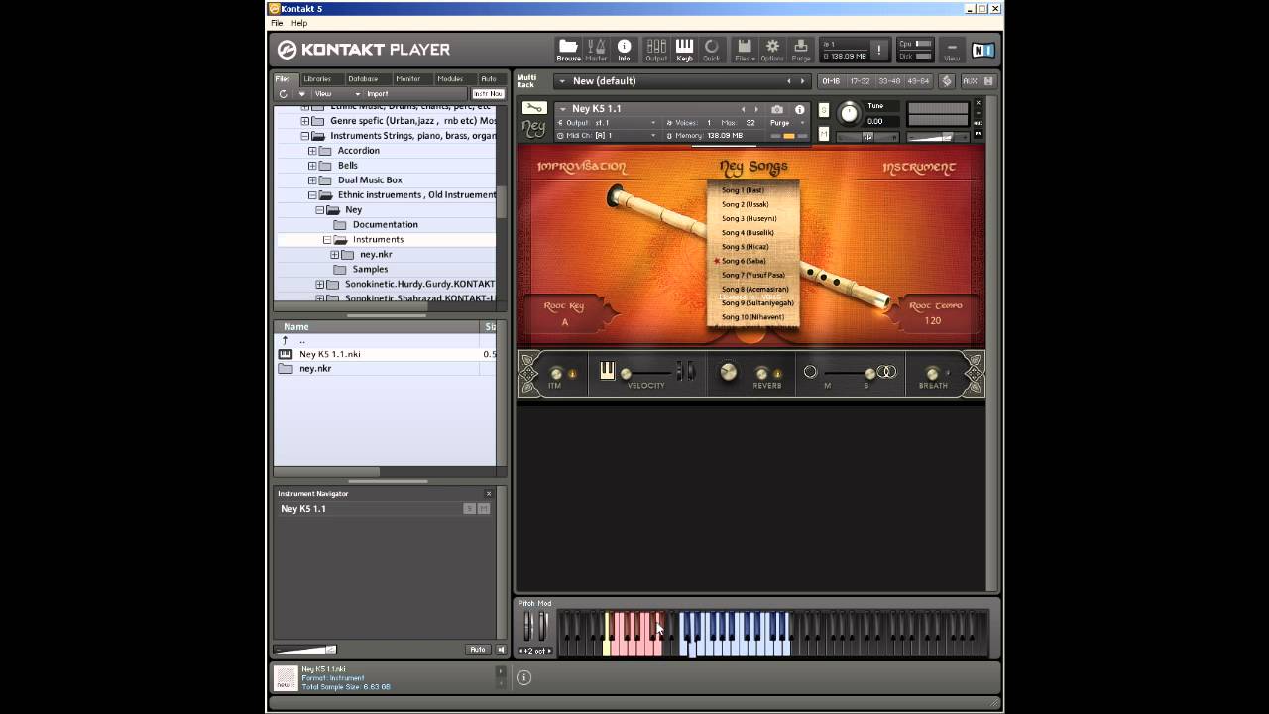This screenshot has height=714, width=1269.
Task: Toggle Instr Nav button
Action: 488,94
